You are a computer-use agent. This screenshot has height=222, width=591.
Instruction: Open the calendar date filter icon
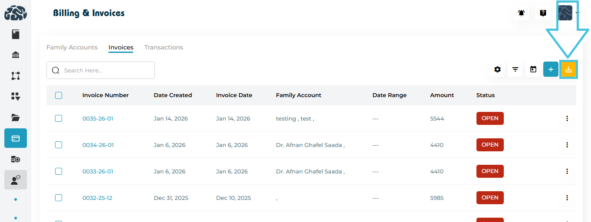533,69
